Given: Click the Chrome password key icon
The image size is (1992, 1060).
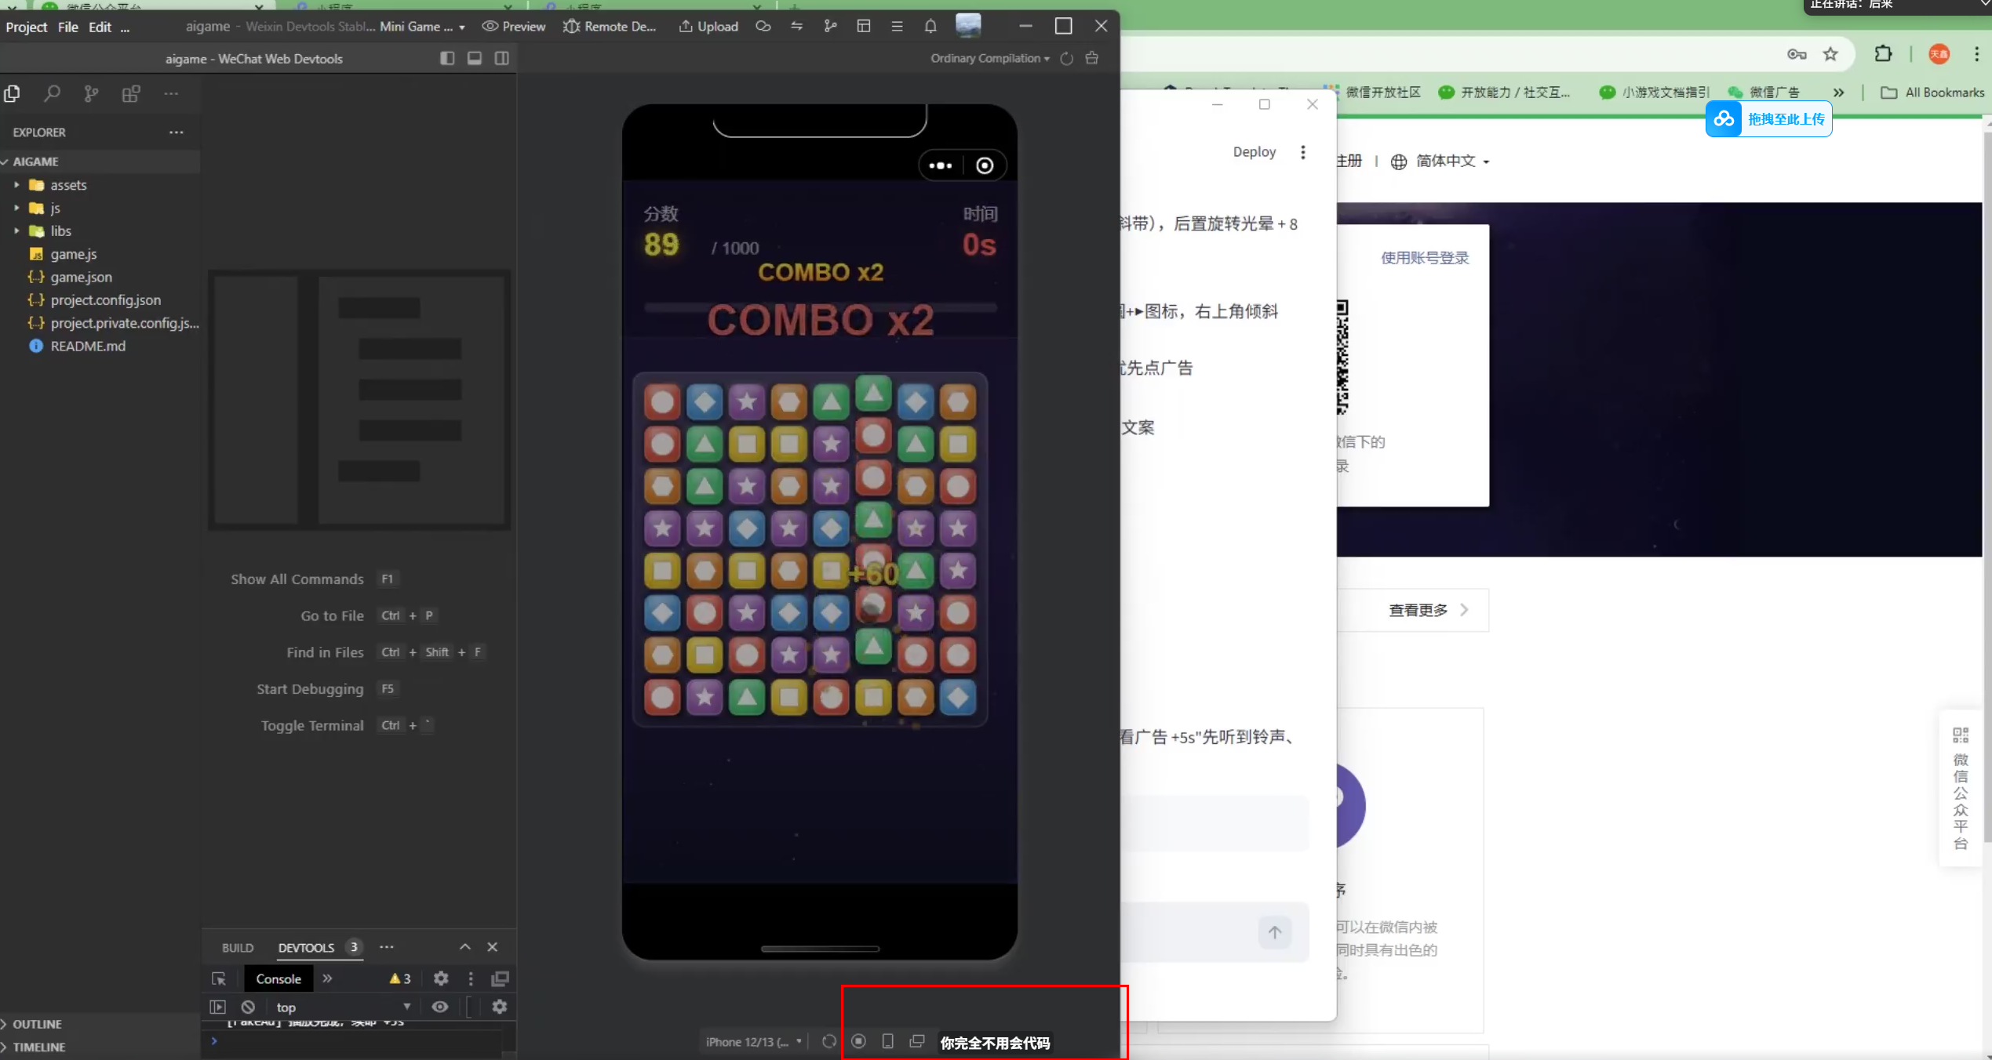Looking at the screenshot, I should [x=1797, y=54].
